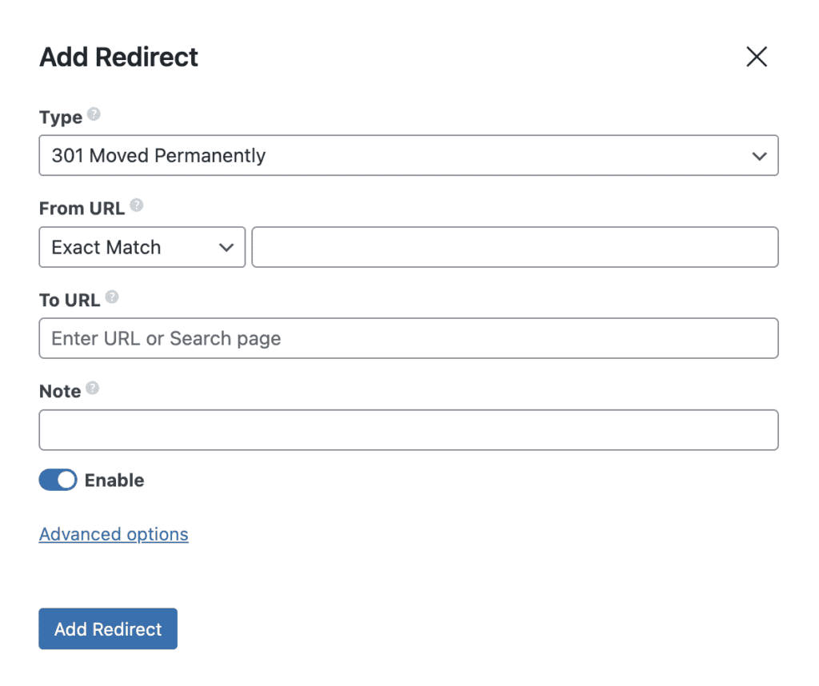Click the Exact Match dropdown arrow

[x=225, y=247]
